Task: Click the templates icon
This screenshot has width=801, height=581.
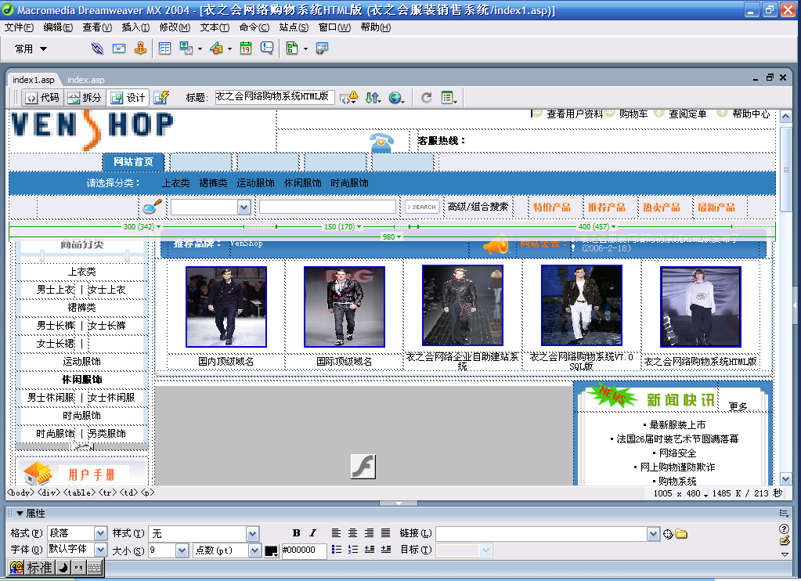Action: click(x=292, y=49)
